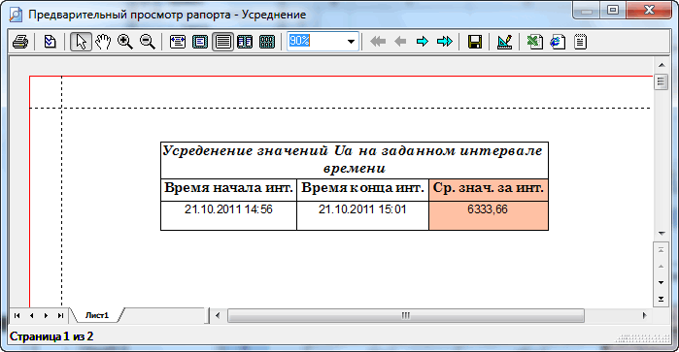Image resolution: width=679 pixels, height=352 pixels.
Task: Go to first sheet tab arrow
Action: (x=17, y=316)
